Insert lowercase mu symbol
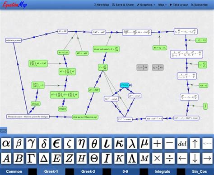214x175 pixels. point(144,143)
